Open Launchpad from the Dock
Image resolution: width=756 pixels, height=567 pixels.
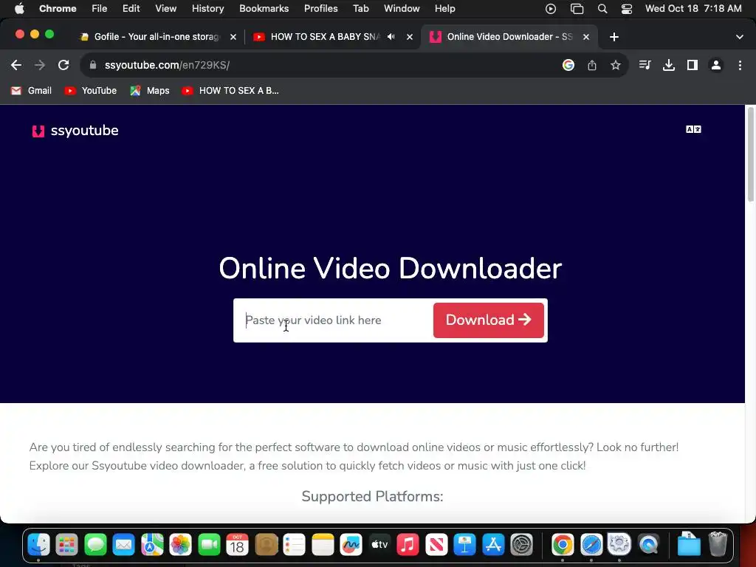click(x=66, y=545)
